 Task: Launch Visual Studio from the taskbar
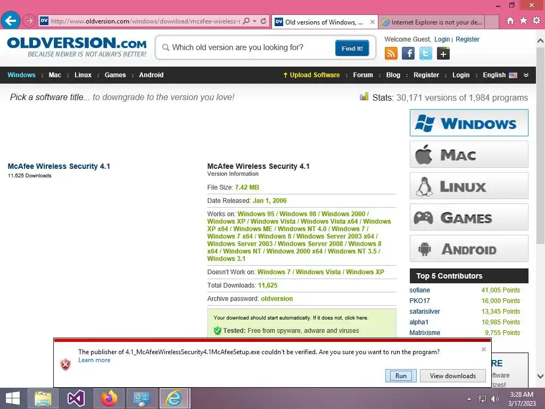pos(76,398)
